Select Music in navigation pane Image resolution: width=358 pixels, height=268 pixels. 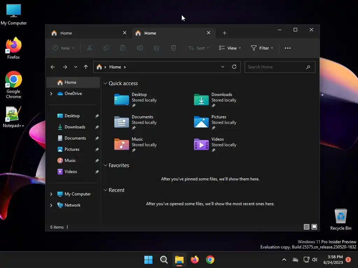(73, 161)
